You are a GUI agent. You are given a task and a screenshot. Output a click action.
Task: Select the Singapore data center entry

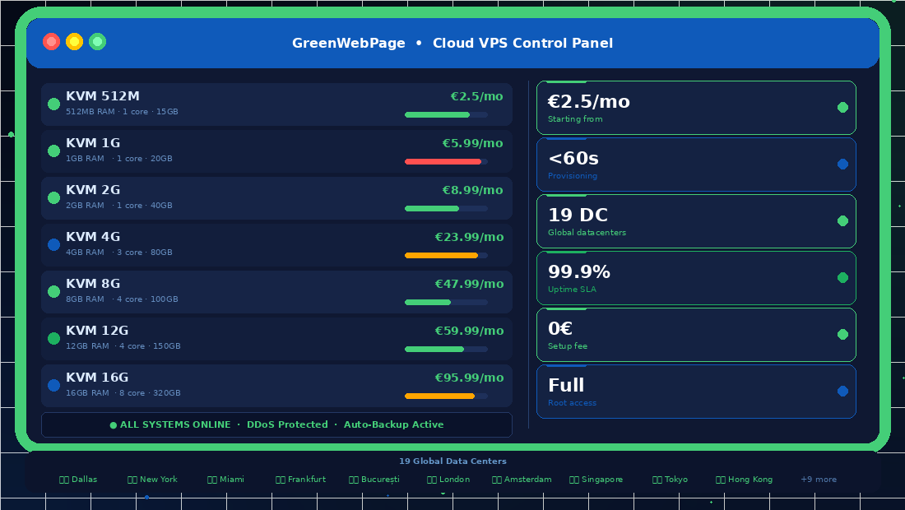[596, 479]
